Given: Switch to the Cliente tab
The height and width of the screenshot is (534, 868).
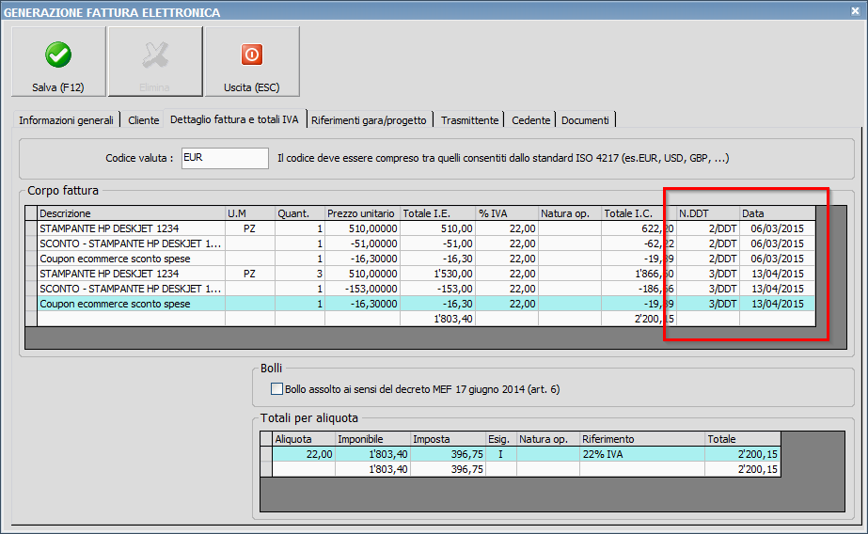Looking at the screenshot, I should click(144, 120).
